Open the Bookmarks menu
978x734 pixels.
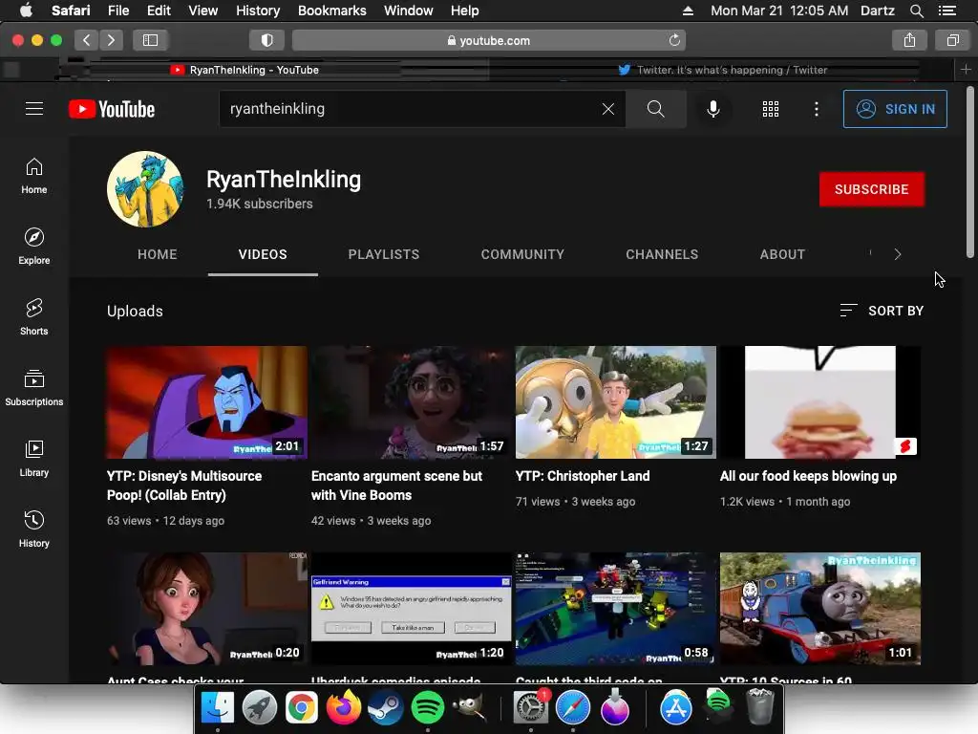(x=331, y=11)
